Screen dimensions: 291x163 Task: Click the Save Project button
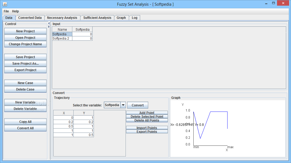point(26,57)
